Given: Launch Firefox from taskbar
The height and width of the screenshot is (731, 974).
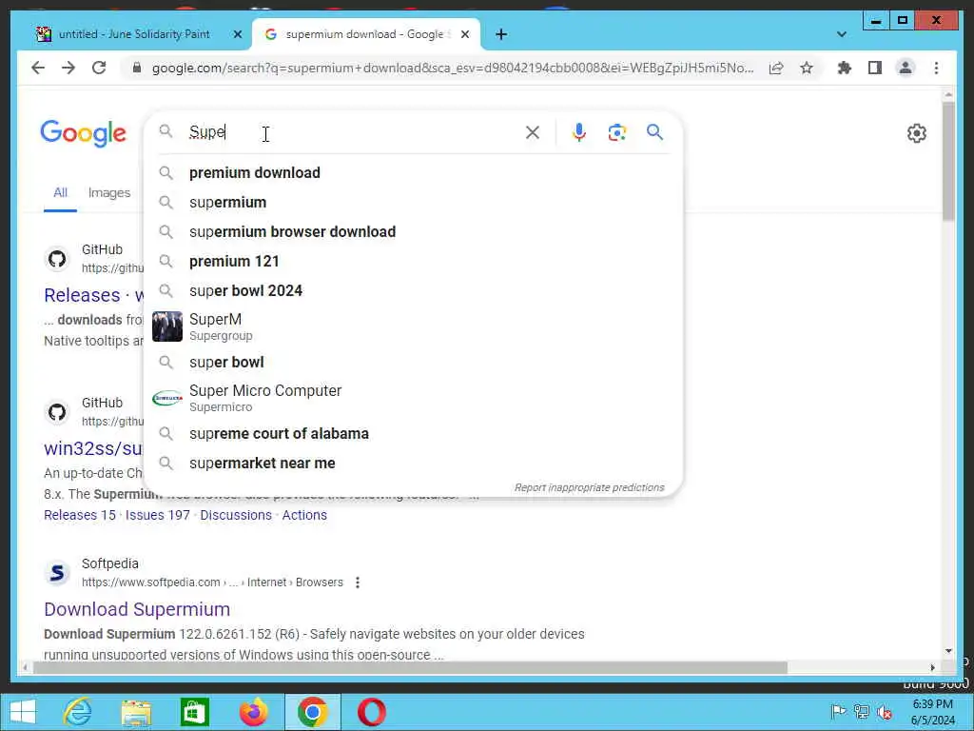Looking at the screenshot, I should (x=253, y=712).
